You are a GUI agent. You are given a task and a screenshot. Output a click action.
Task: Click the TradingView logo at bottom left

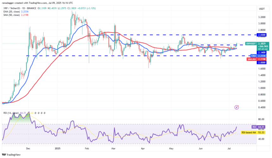pos(11,155)
